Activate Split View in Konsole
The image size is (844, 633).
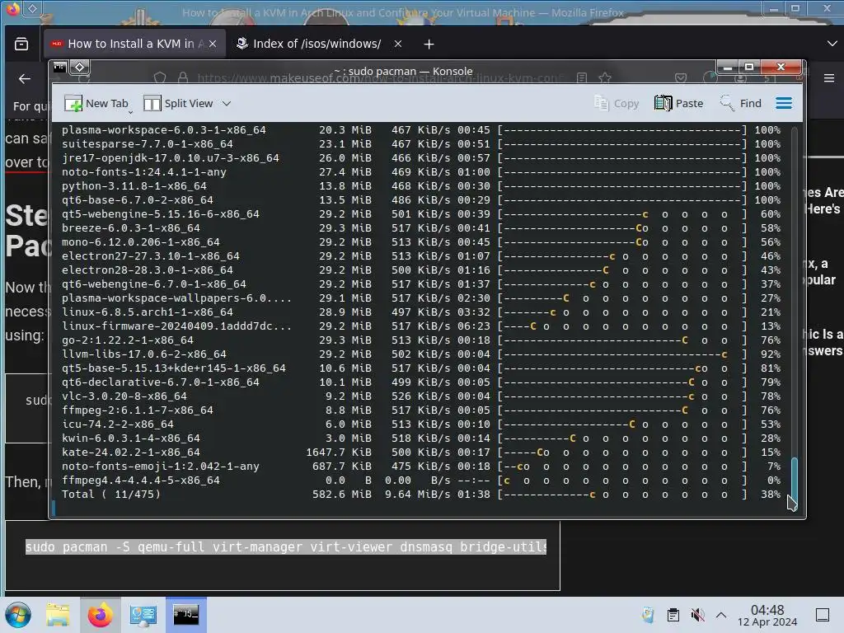[179, 103]
